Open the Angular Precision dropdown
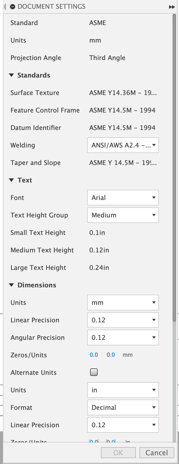The image size is (179, 464). click(x=123, y=338)
